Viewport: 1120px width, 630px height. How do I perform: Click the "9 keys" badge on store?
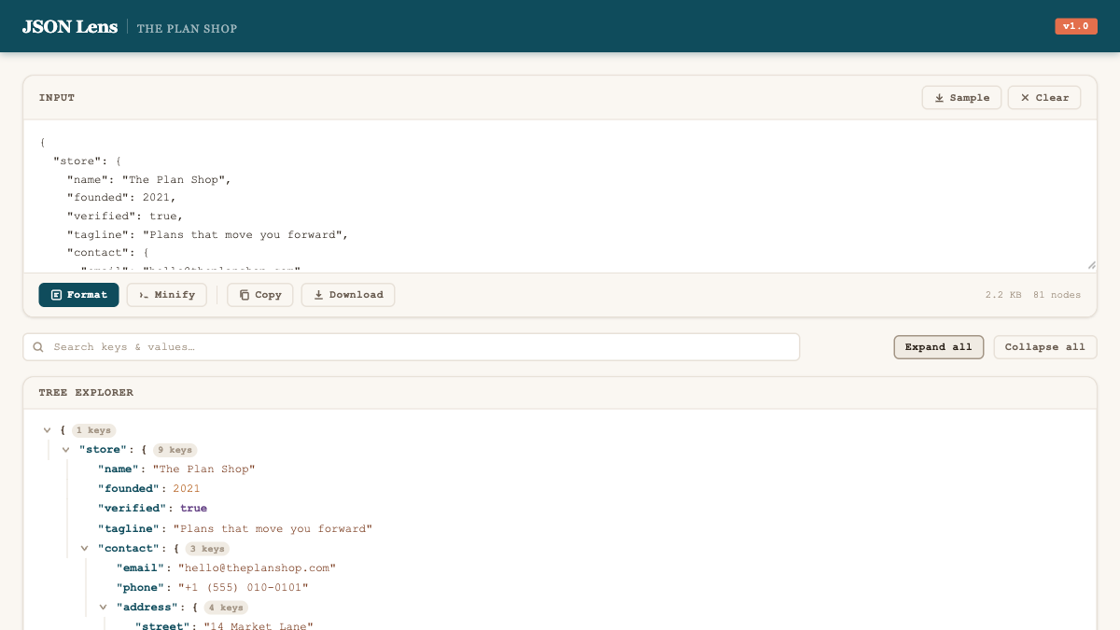175,450
